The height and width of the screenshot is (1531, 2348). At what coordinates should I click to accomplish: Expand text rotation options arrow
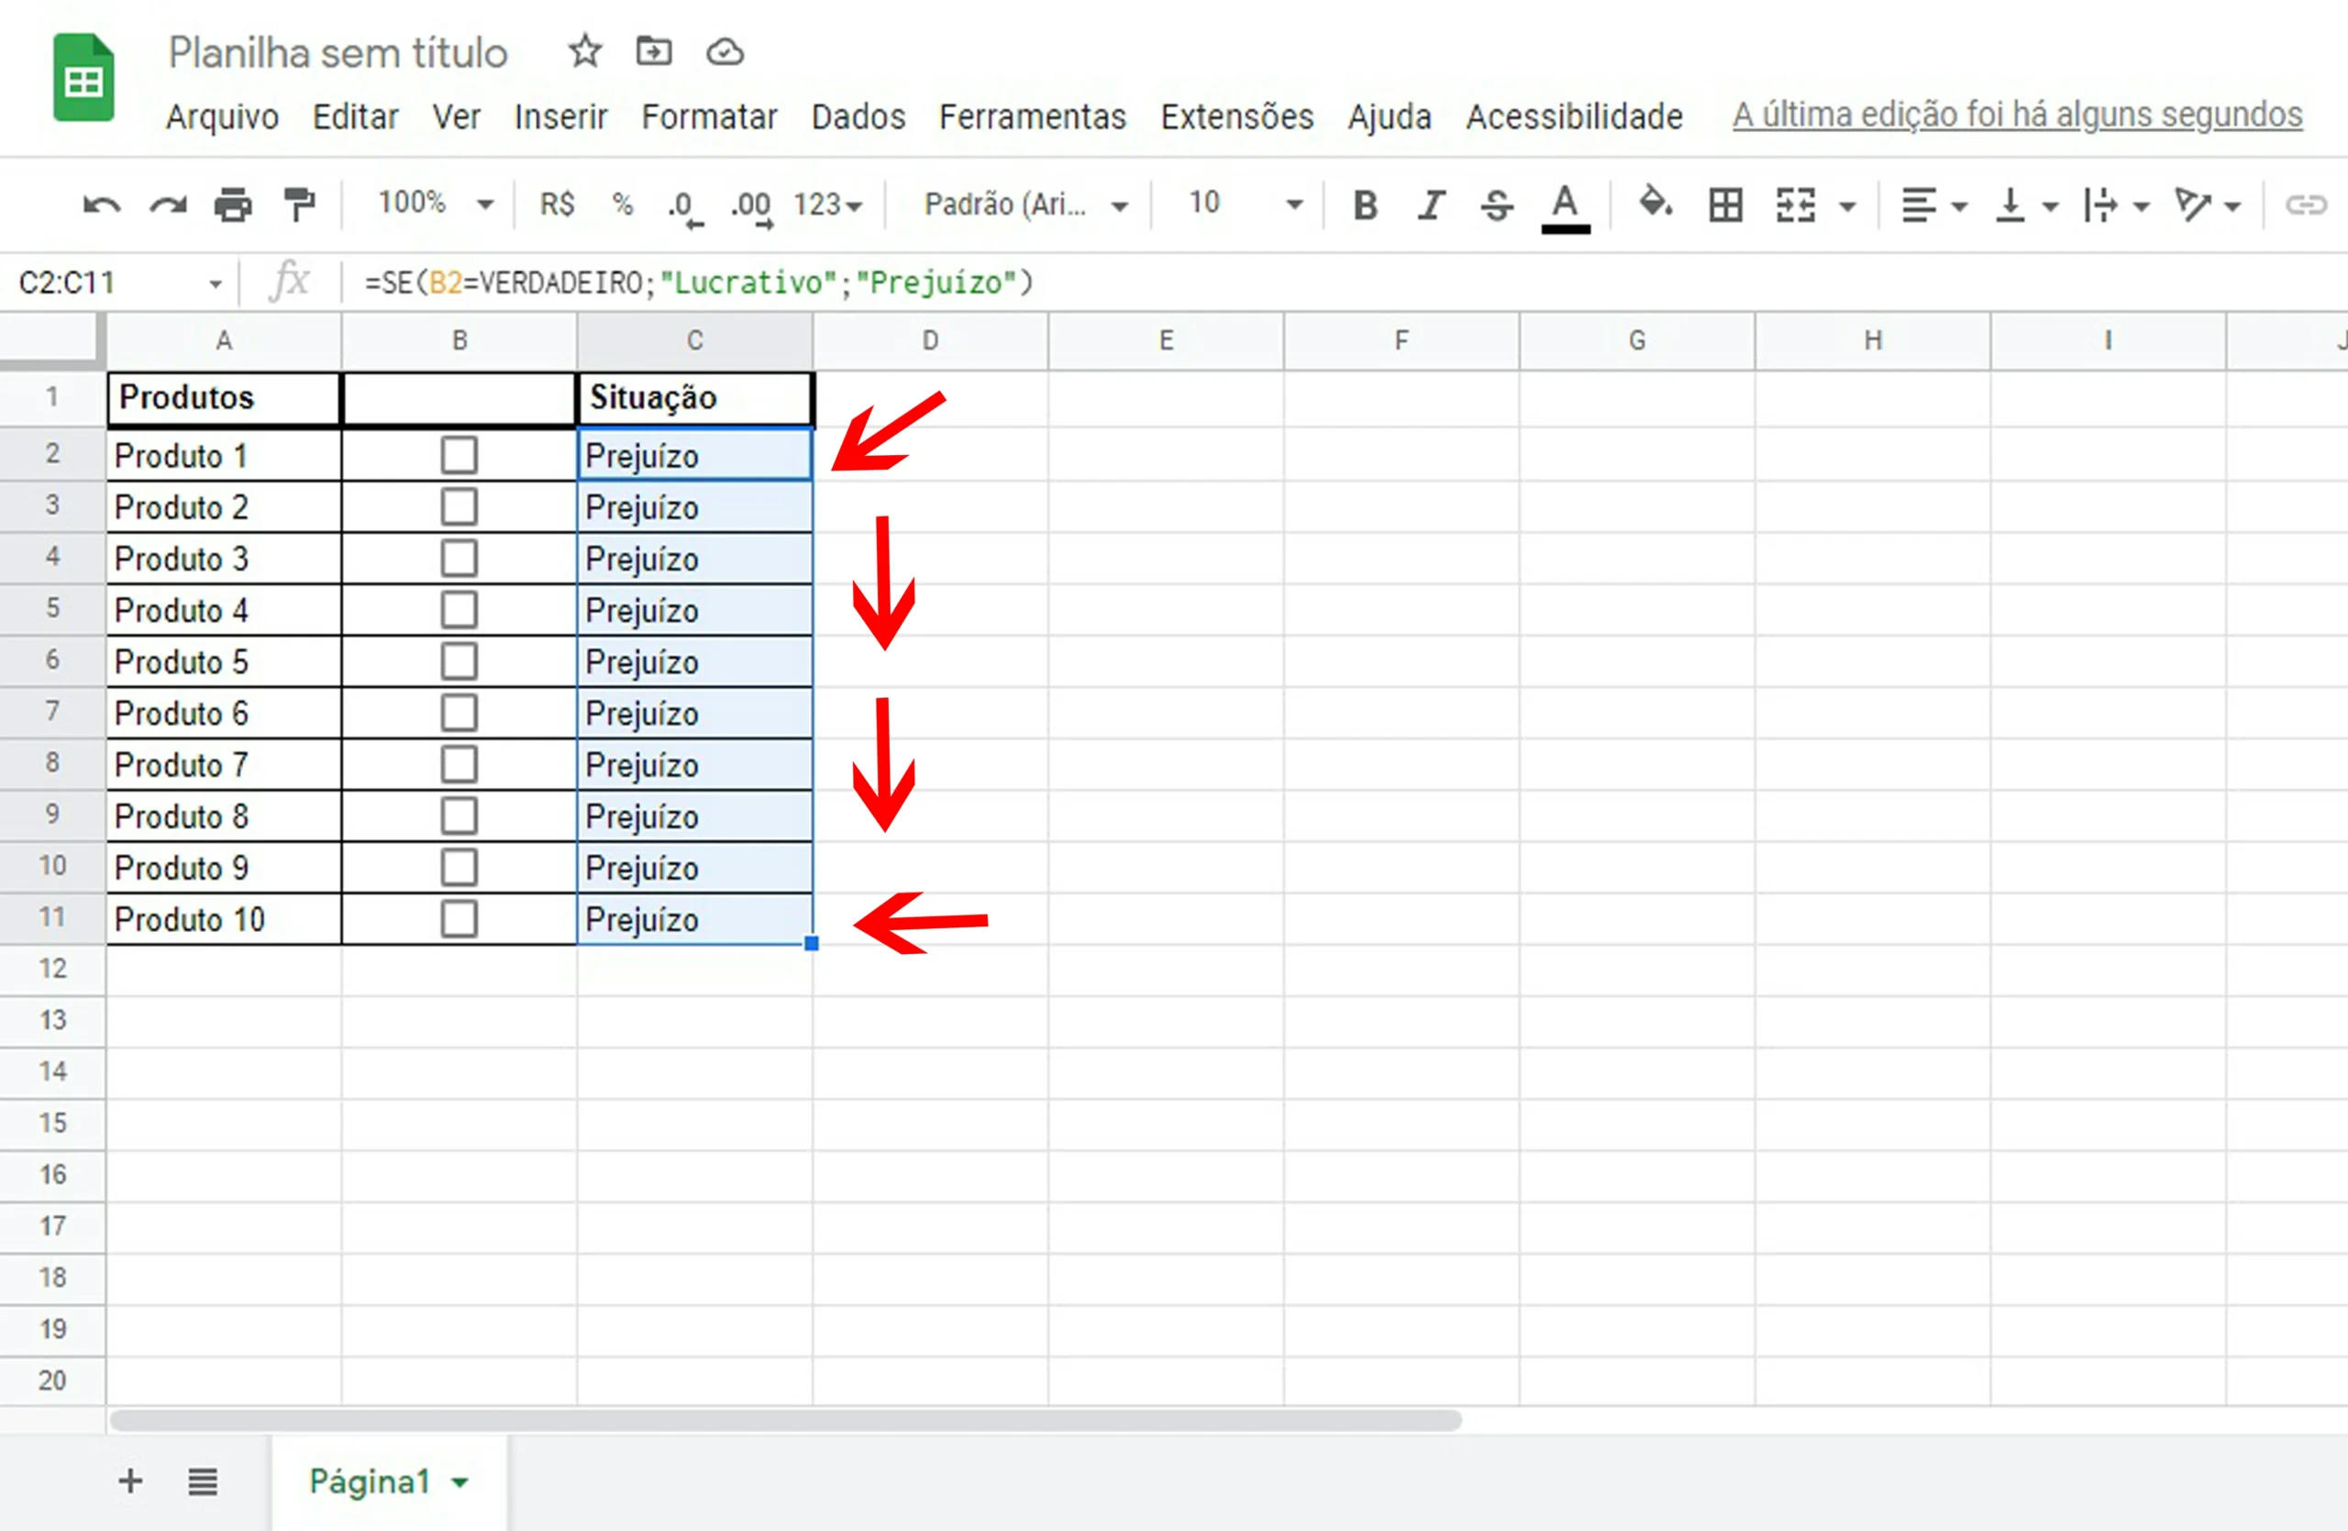click(2232, 206)
